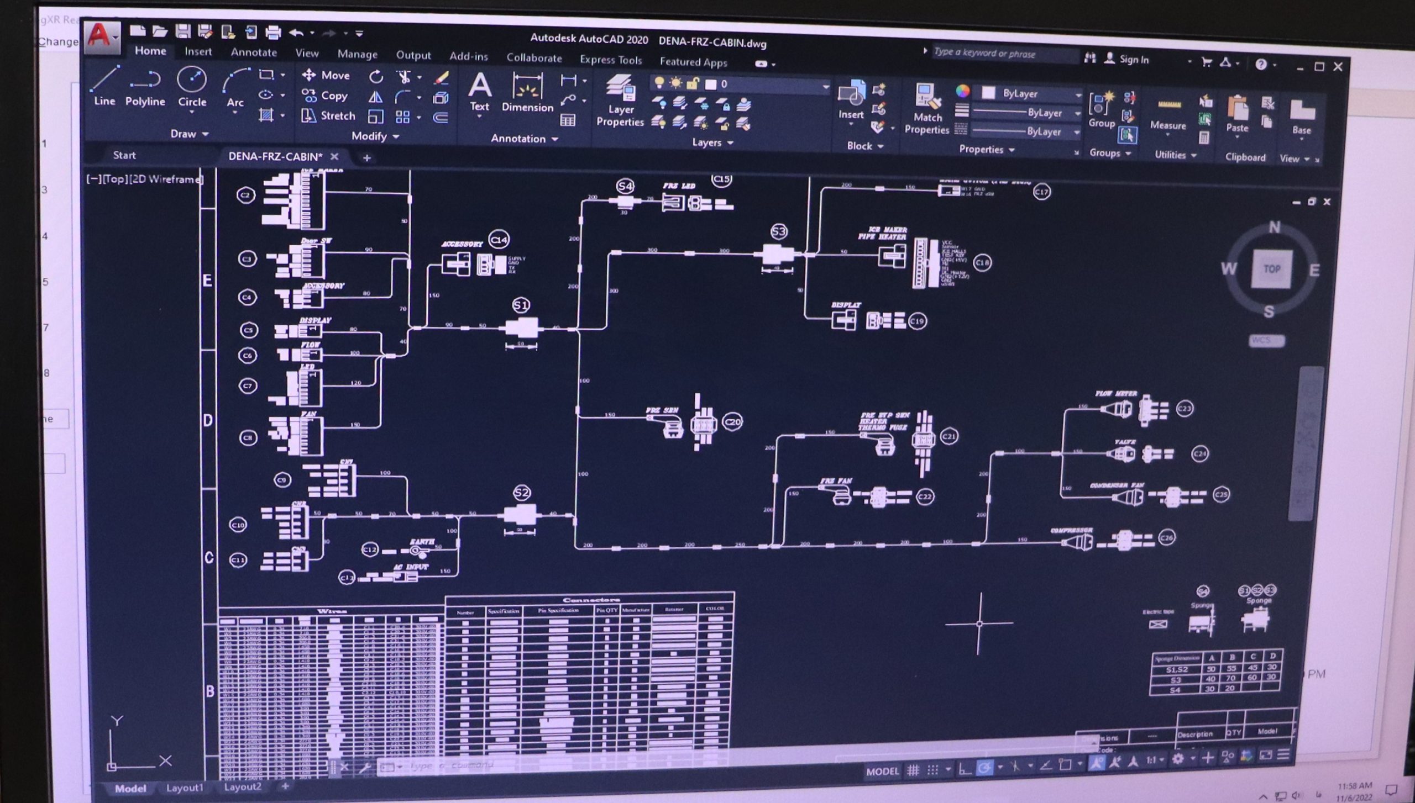
Task: Click the Stretch tool
Action: [328, 115]
